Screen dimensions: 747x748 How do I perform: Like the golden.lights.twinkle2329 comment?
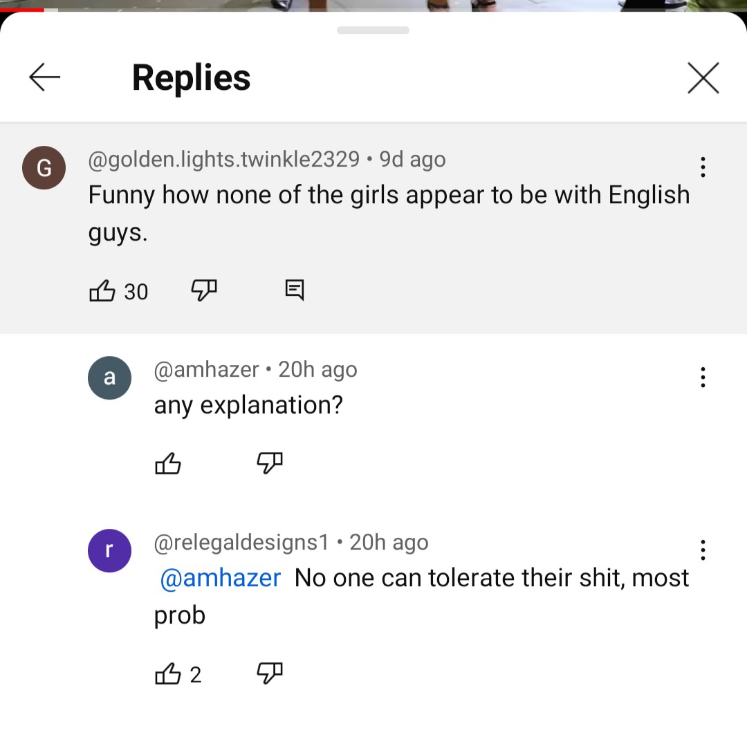102,290
